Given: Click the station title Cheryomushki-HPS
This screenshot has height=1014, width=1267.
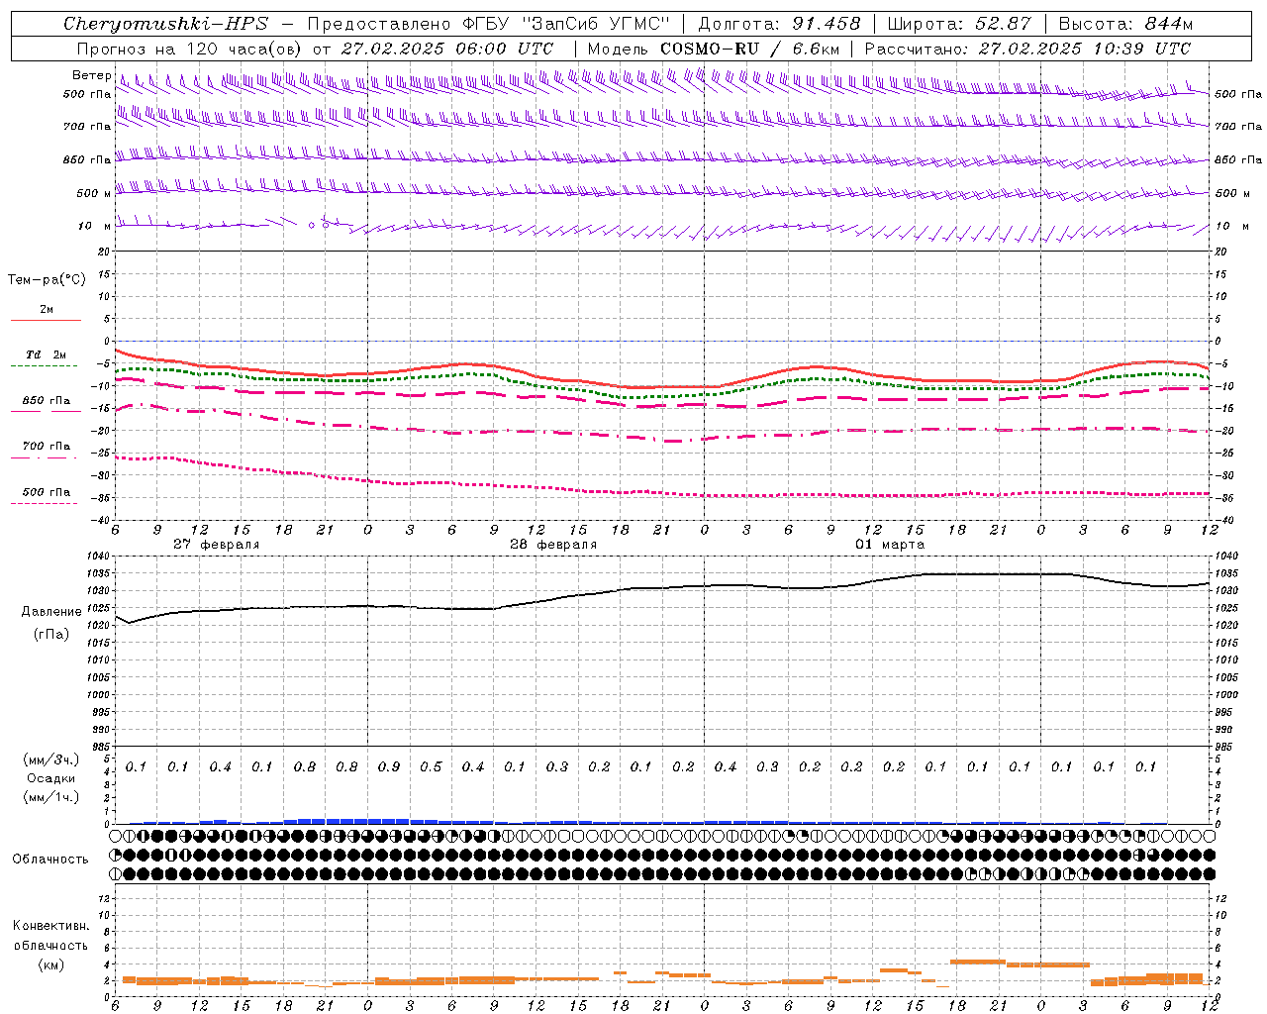Looking at the screenshot, I should coord(165,24).
